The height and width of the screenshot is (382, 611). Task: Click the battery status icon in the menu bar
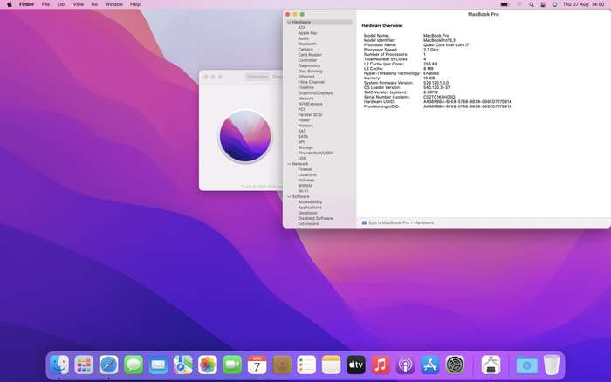click(x=505, y=4)
